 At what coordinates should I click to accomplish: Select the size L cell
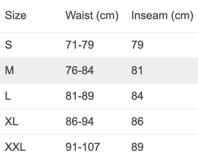point(8,96)
